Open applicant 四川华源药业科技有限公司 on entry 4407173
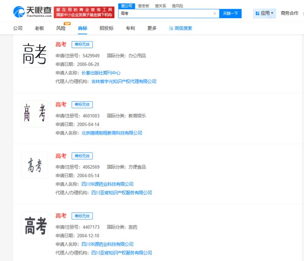The width and height of the screenshot is (304, 261). pyautogui.click(x=107, y=244)
